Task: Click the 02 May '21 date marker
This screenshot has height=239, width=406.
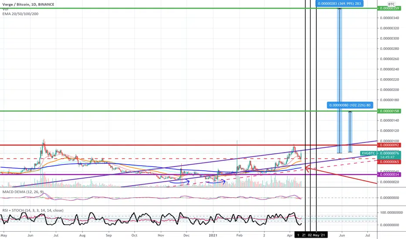Action: [316, 235]
